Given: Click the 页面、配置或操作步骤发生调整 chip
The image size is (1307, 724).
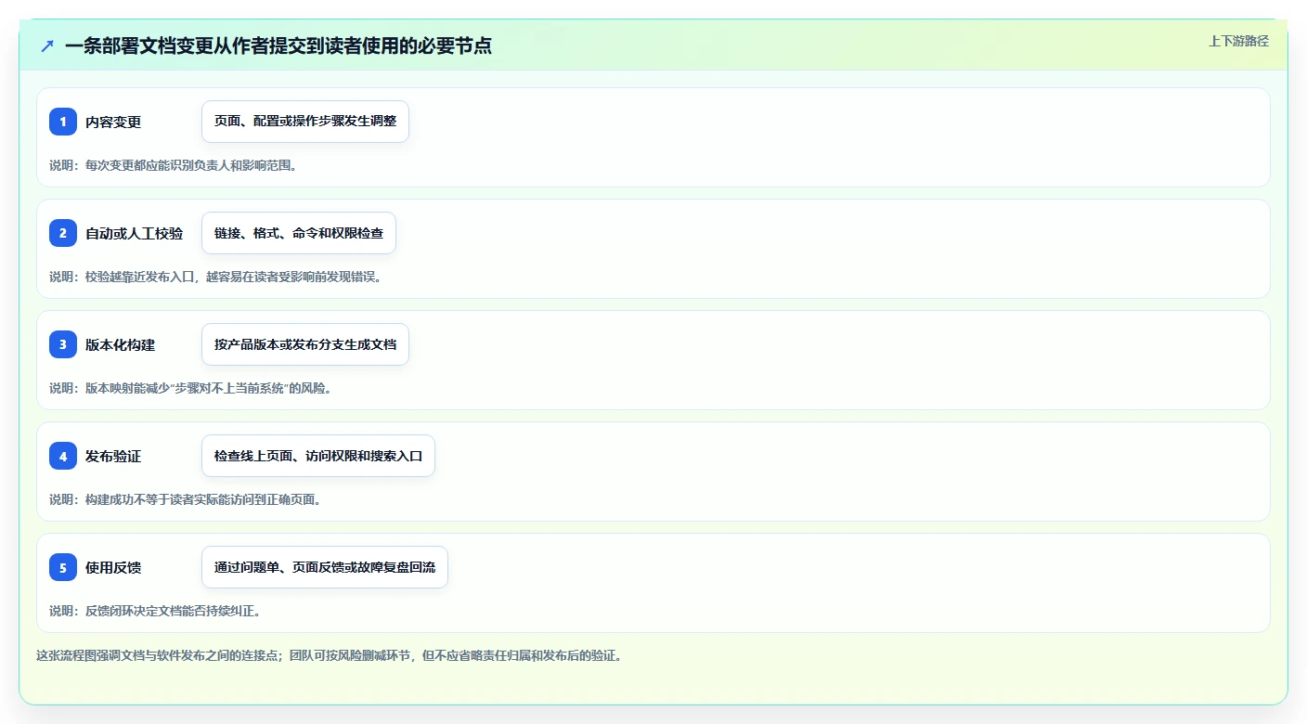Looking at the screenshot, I should point(305,122).
